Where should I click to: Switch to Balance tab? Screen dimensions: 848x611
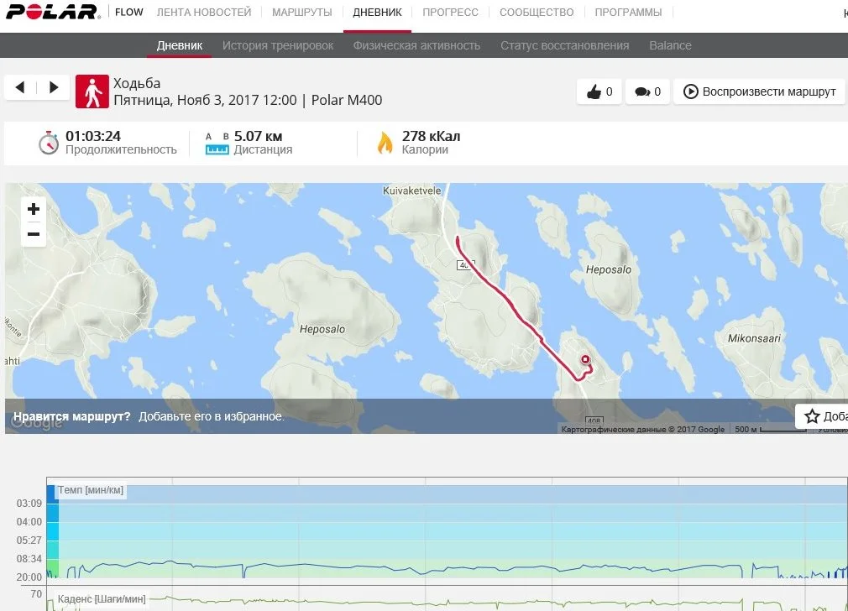point(670,45)
